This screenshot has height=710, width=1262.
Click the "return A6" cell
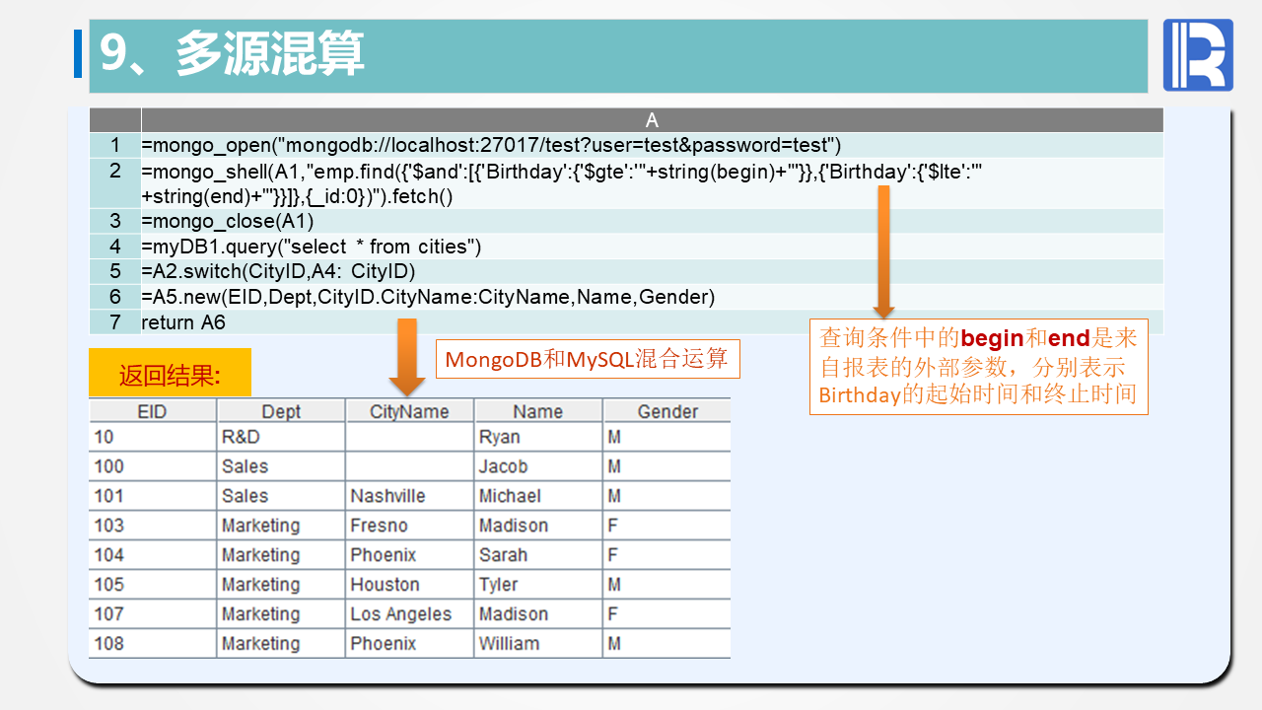click(x=652, y=322)
